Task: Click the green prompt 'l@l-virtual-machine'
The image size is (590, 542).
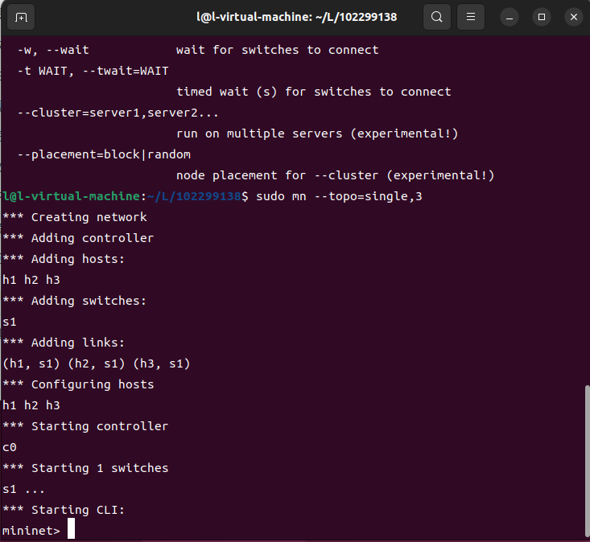Action: pyautogui.click(x=71, y=196)
